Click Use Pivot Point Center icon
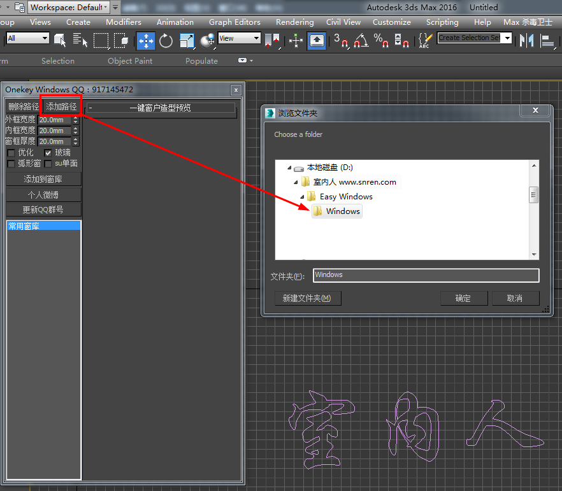Image resolution: width=562 pixels, height=491 pixels. pyautogui.click(x=273, y=41)
